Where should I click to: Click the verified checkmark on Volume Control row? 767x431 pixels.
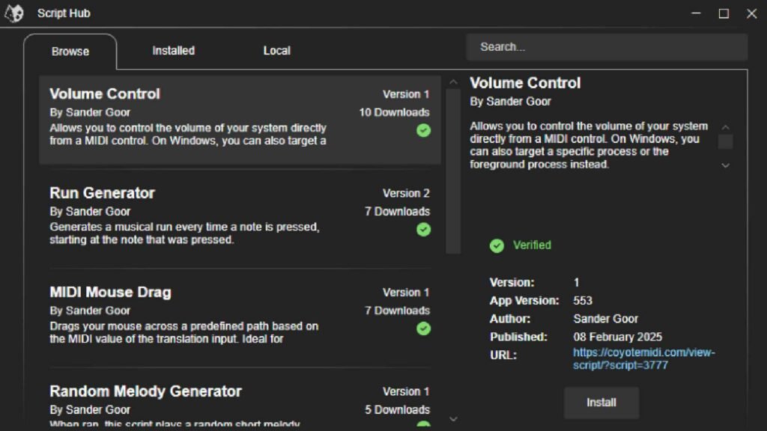[x=424, y=130]
